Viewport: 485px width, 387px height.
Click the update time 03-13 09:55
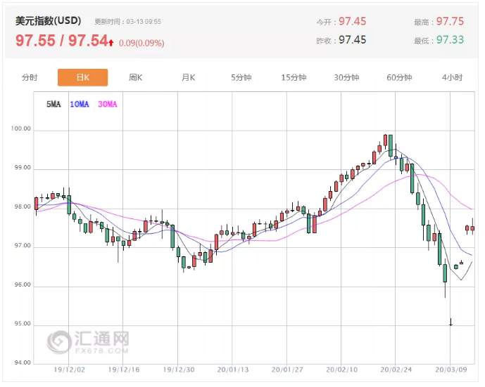coord(144,22)
